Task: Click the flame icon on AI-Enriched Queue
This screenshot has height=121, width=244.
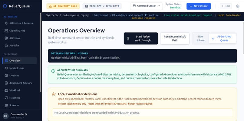Action: (213, 38)
